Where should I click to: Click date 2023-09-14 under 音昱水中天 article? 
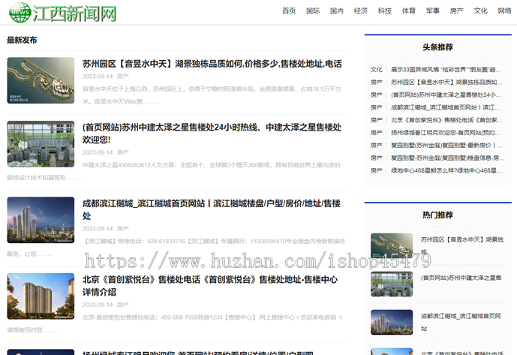pyautogui.click(x=98, y=77)
